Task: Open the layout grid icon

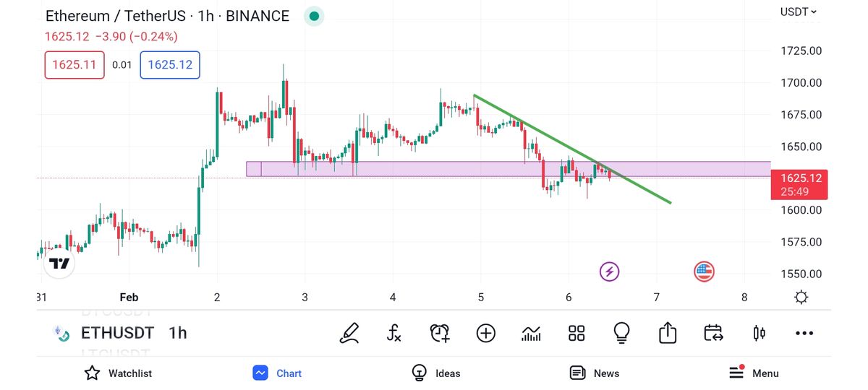Action: 576,333
